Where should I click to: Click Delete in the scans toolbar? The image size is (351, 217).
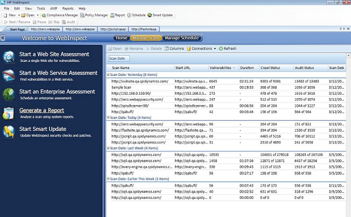coord(154,48)
